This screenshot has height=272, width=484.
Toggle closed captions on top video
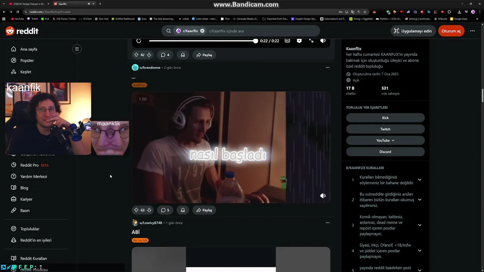point(287,41)
